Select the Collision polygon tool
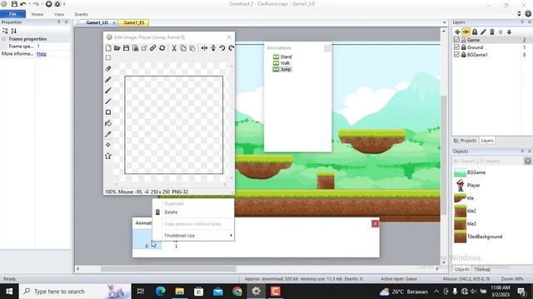Screen dimensions: 533x299 (108, 156)
